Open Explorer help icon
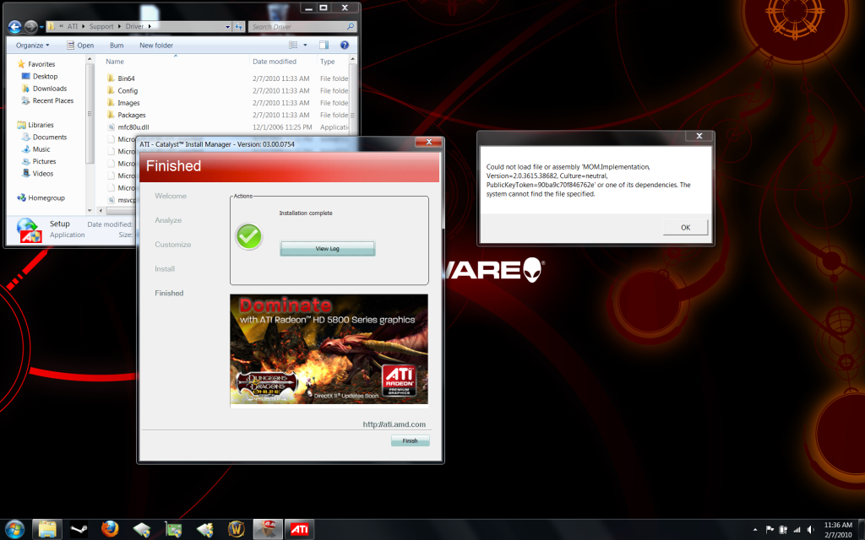 pyautogui.click(x=345, y=46)
